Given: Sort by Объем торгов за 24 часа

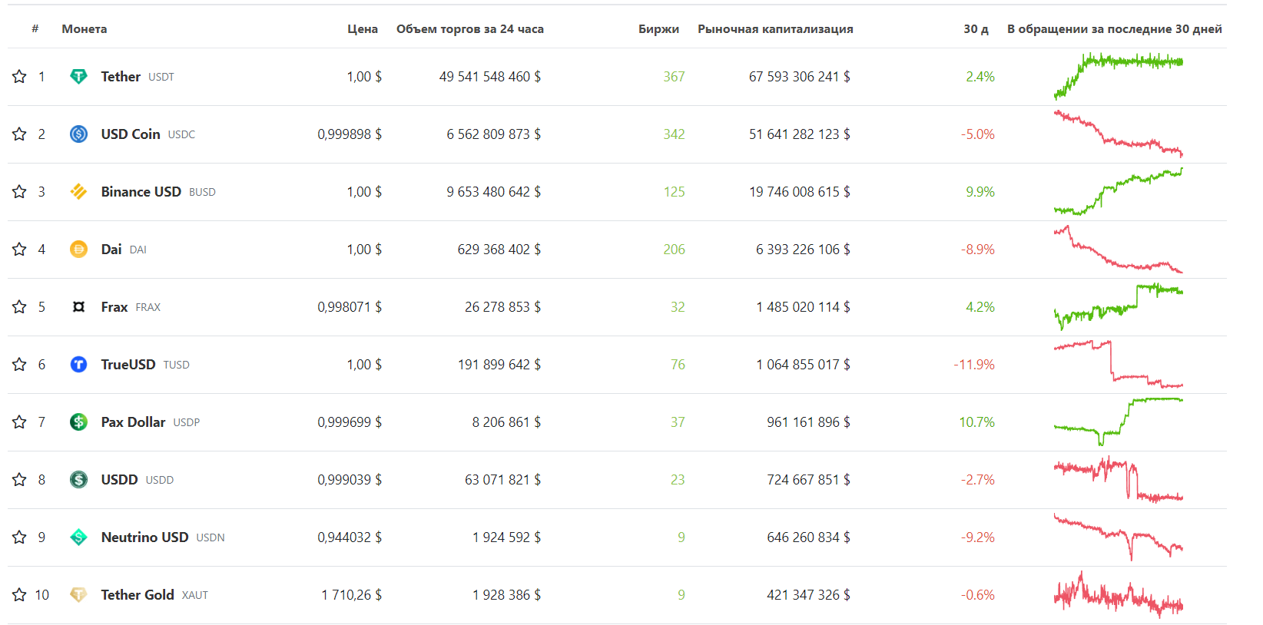Looking at the screenshot, I should pos(469,29).
